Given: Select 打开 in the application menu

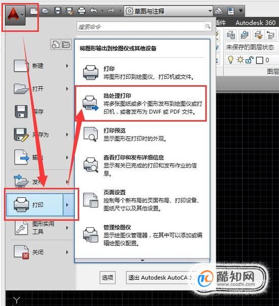Looking at the screenshot, I should click(41, 89).
